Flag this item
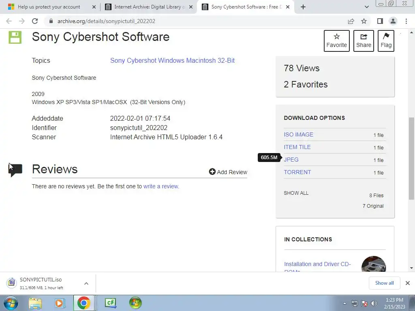The image size is (415, 311). (x=386, y=41)
